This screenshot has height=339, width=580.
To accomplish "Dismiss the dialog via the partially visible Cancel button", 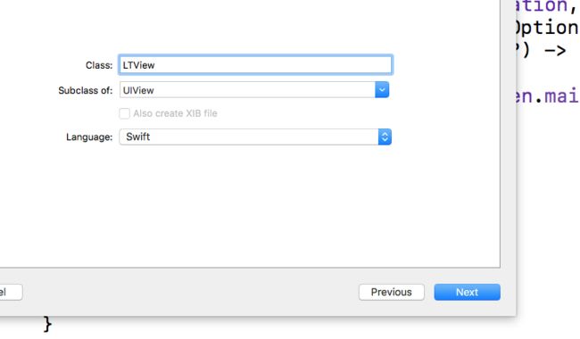I will click(x=11, y=292).
